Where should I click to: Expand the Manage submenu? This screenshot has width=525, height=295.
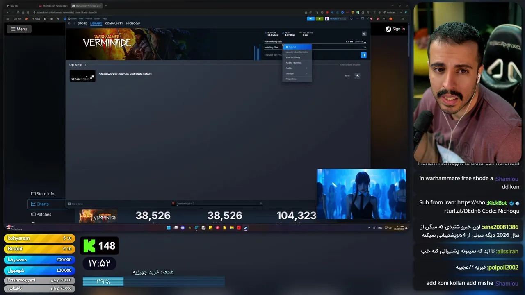297,73
